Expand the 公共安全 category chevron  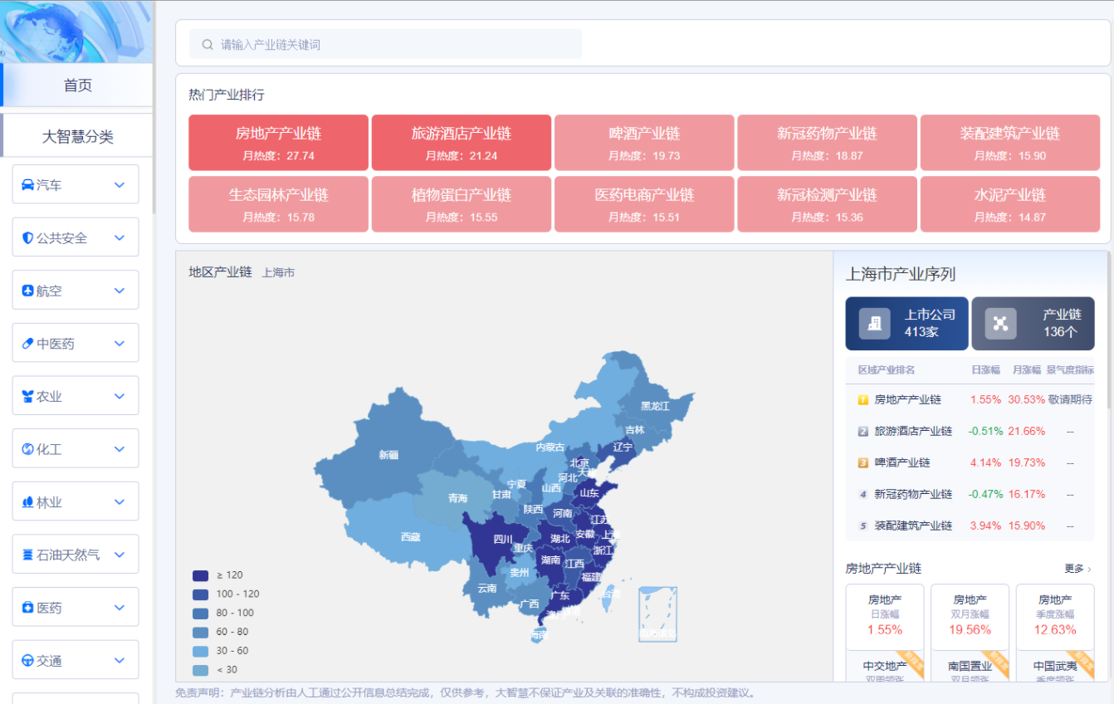[120, 238]
